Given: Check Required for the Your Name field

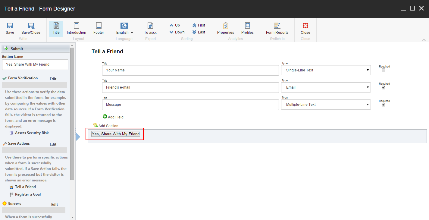Looking at the screenshot, I should [383, 70].
